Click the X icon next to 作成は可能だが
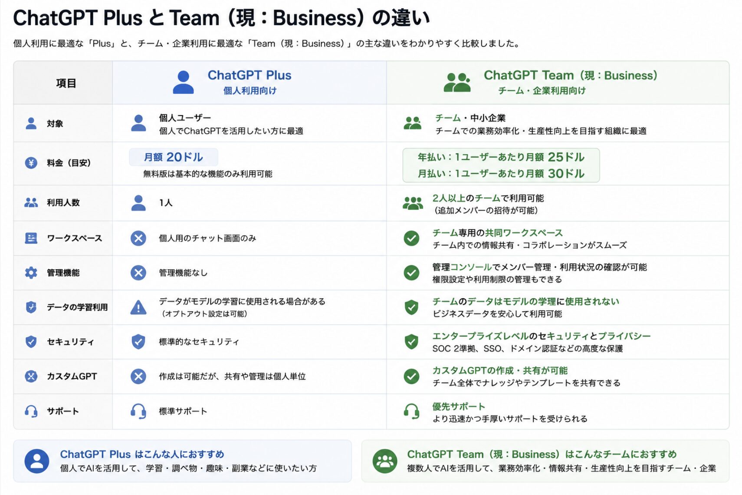742x495 pixels. [138, 376]
